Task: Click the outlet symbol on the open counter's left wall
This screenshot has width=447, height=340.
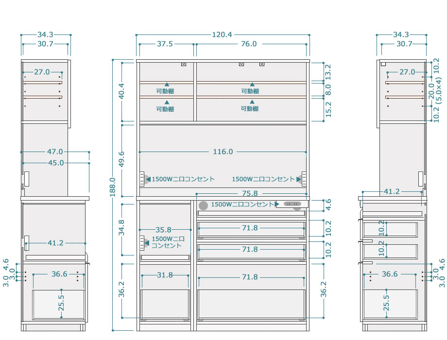Action: pyautogui.click(x=142, y=179)
